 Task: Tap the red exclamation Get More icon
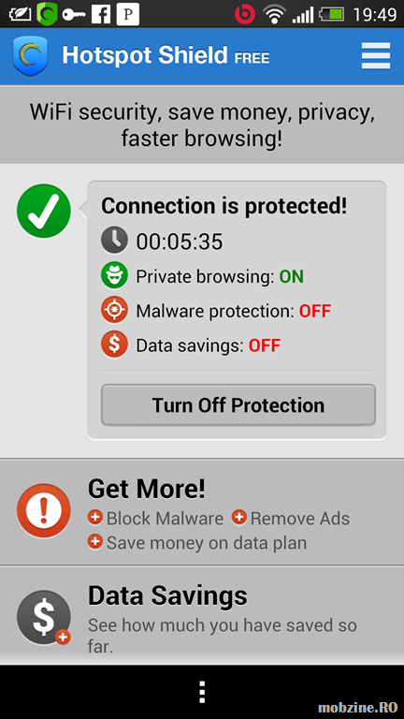[x=44, y=511]
